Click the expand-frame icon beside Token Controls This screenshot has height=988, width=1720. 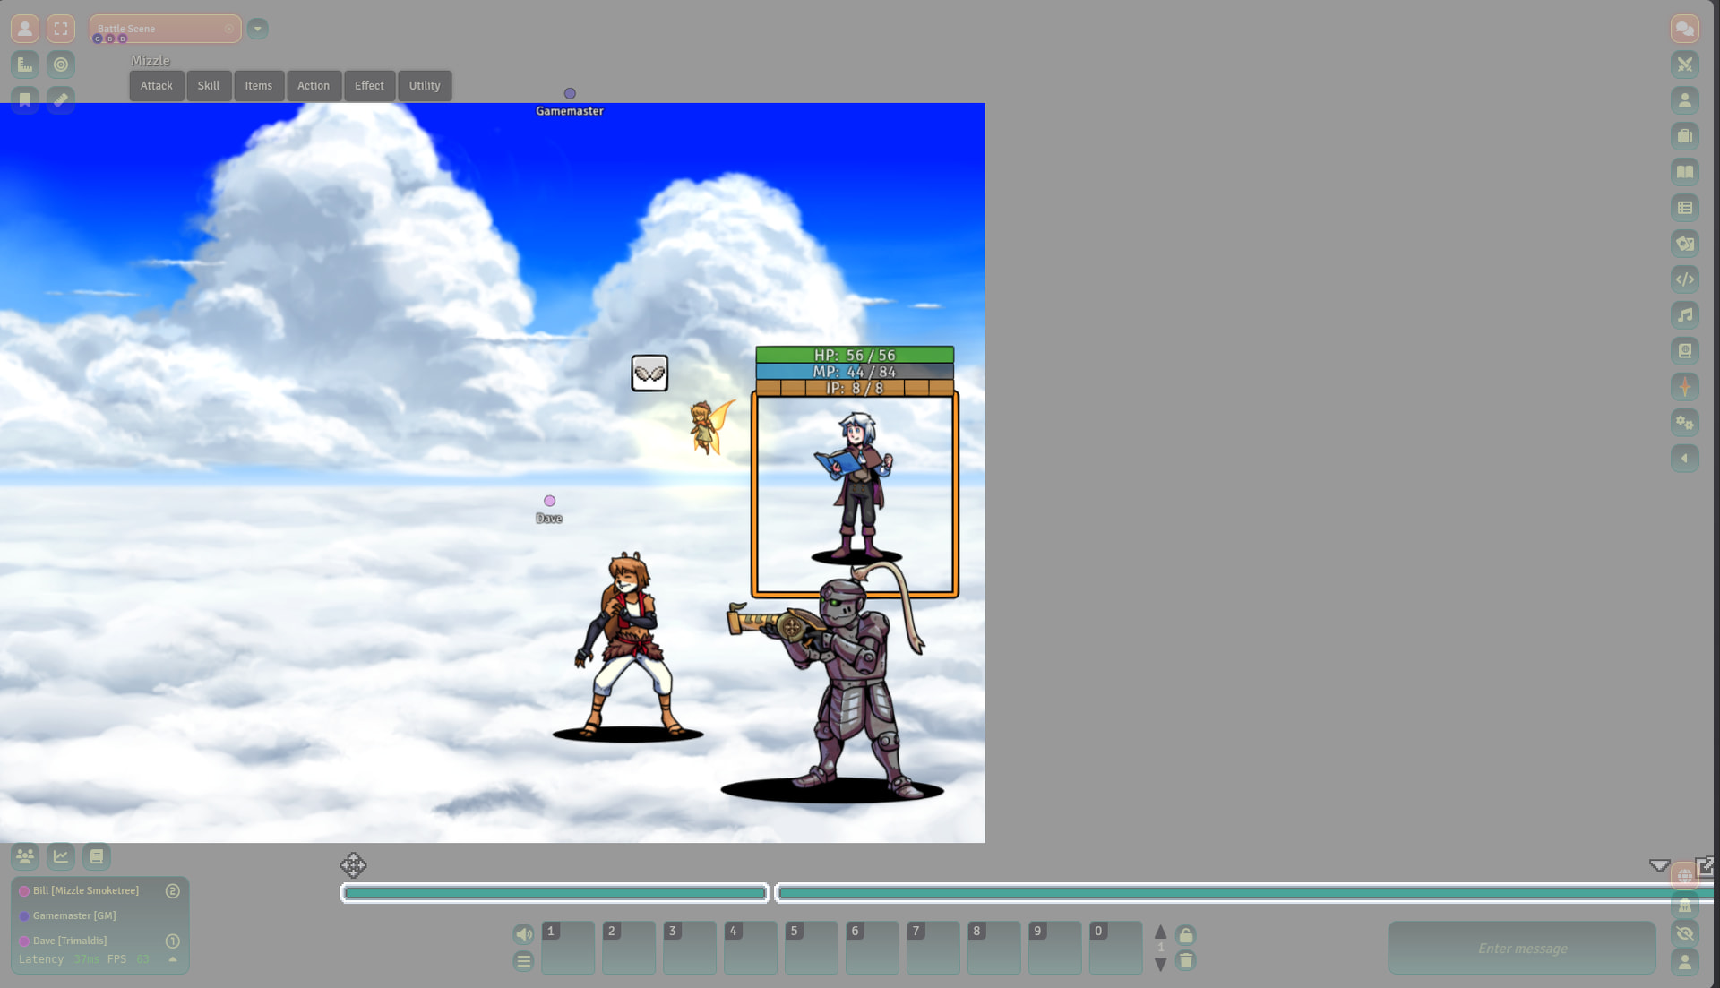tap(61, 29)
